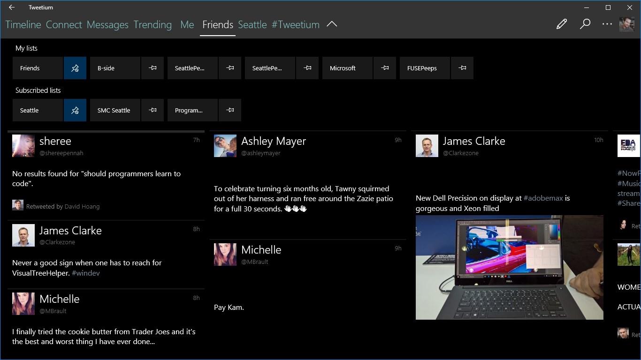Pin the FUSEPeeps list using its pin icon
Image resolution: width=641 pixels, height=360 pixels.
(462, 68)
